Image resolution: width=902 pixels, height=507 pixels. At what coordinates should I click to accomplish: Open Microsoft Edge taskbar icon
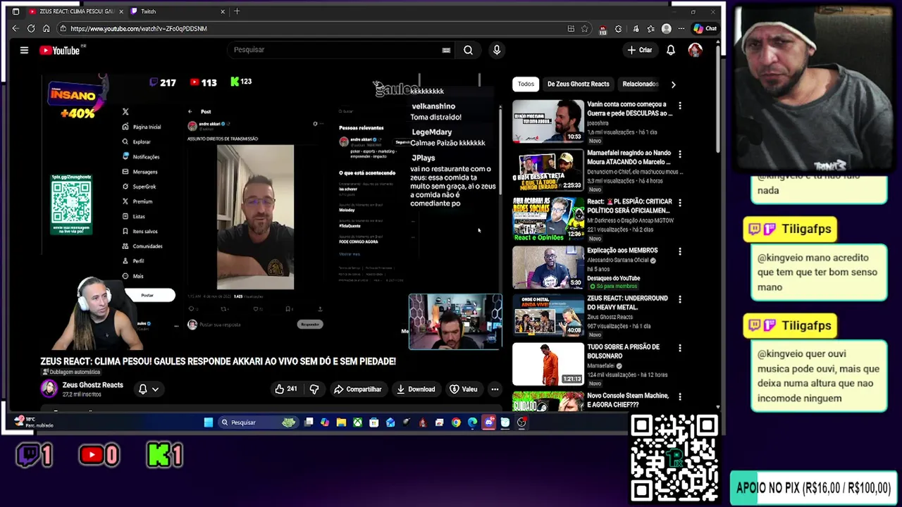coord(472,423)
